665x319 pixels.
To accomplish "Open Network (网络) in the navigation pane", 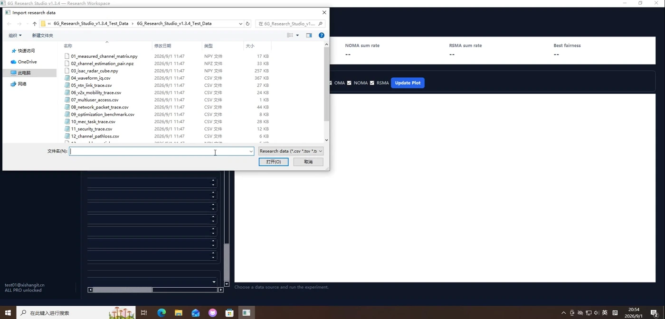I will [22, 84].
